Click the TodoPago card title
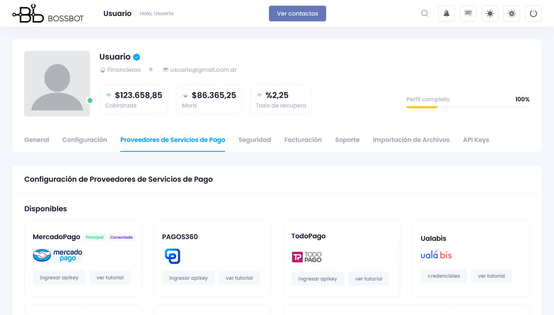Screen dimensions: 554x315 pos(308,236)
